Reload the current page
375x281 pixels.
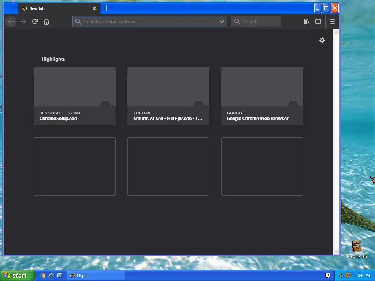click(35, 22)
